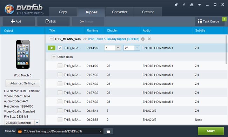The width and height of the screenshot is (228, 137).
Task: Check the third 01:37:32 title checkbox
Action: pos(60,93)
